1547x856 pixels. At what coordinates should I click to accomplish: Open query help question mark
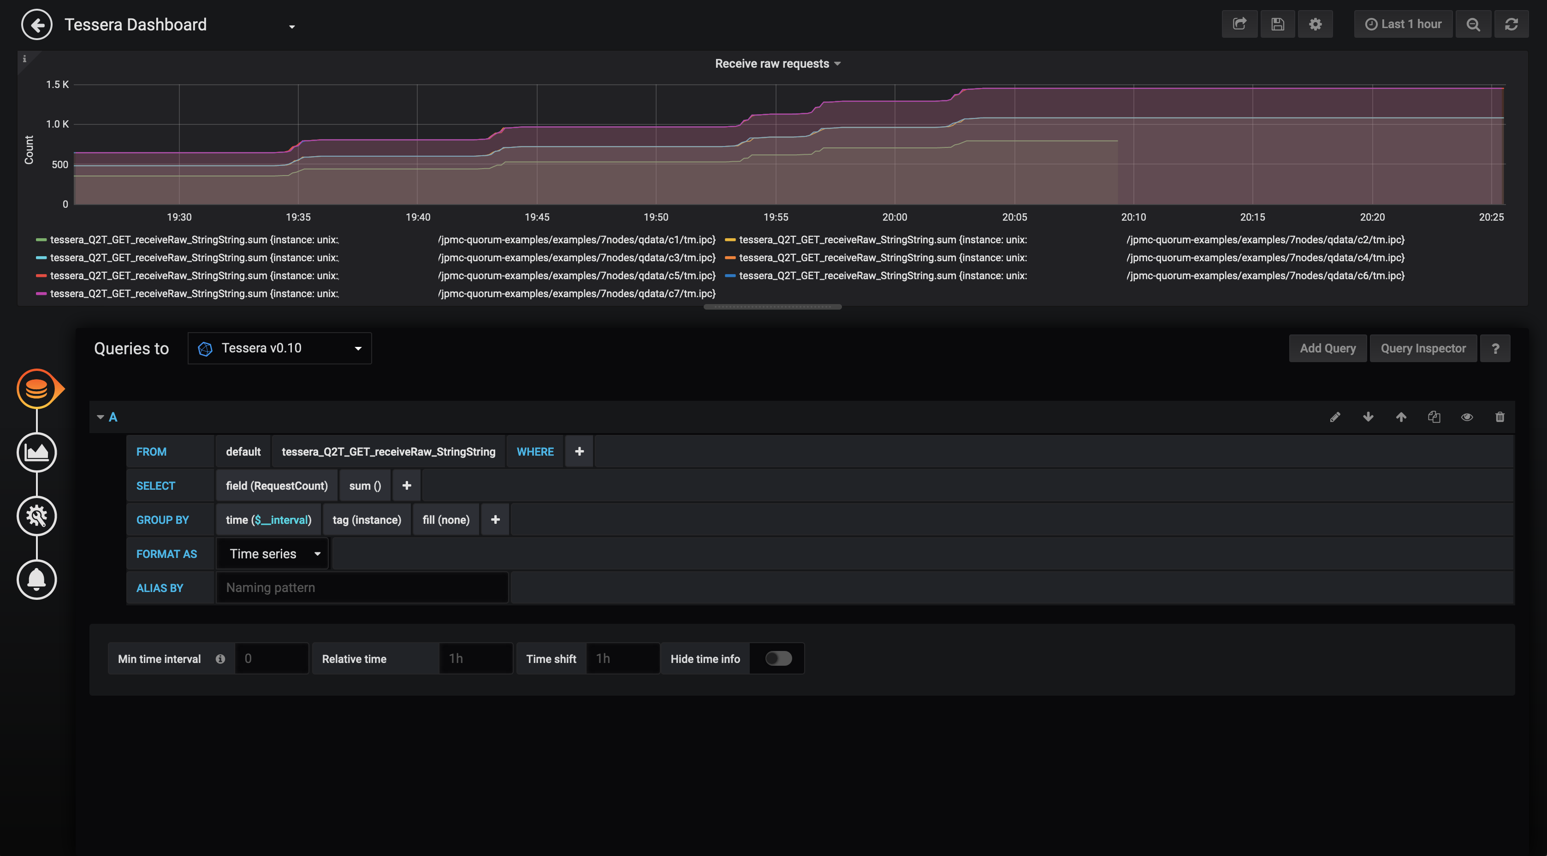point(1495,348)
